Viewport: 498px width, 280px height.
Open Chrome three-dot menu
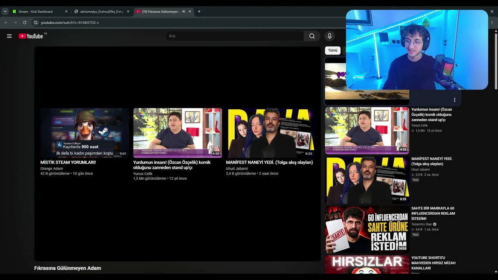pyautogui.click(x=492, y=23)
